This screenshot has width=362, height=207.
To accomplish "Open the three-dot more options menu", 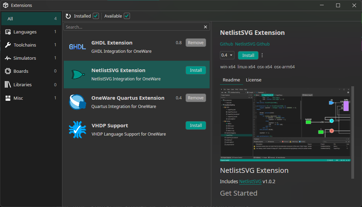I will 262,55.
